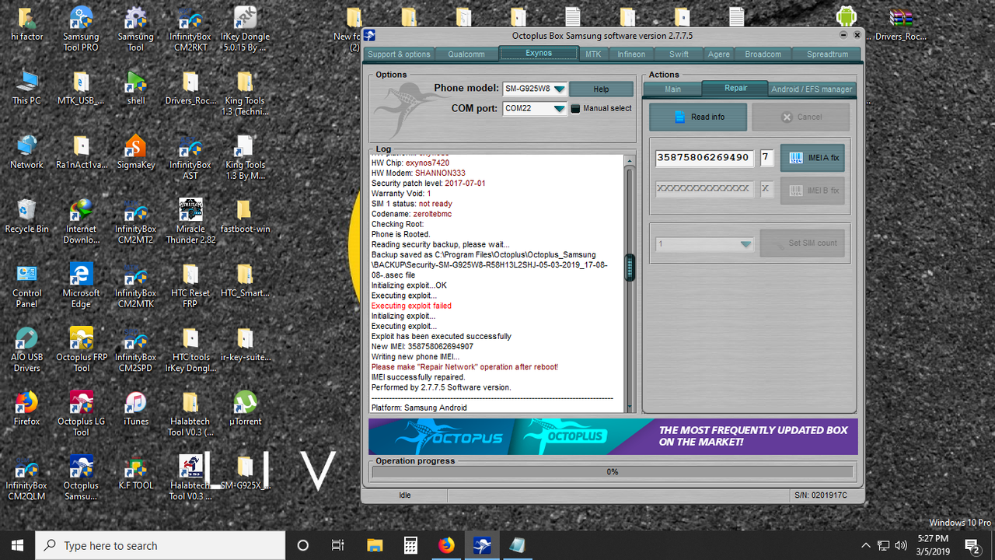Open Internet Download Manager desktop icon

81,222
